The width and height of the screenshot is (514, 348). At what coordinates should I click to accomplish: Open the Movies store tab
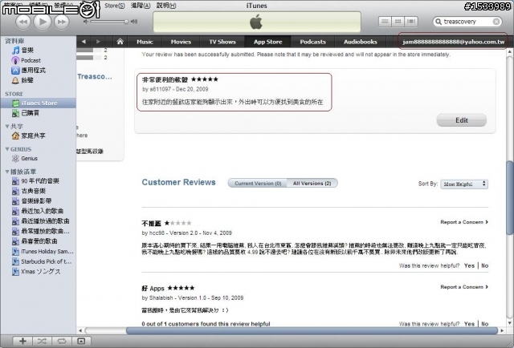click(x=181, y=42)
